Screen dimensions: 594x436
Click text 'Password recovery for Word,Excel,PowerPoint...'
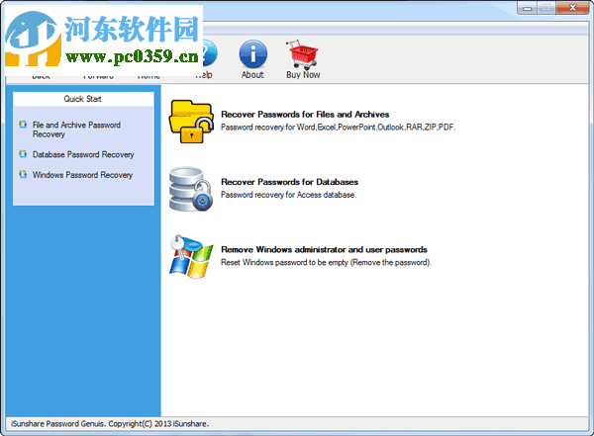(338, 128)
